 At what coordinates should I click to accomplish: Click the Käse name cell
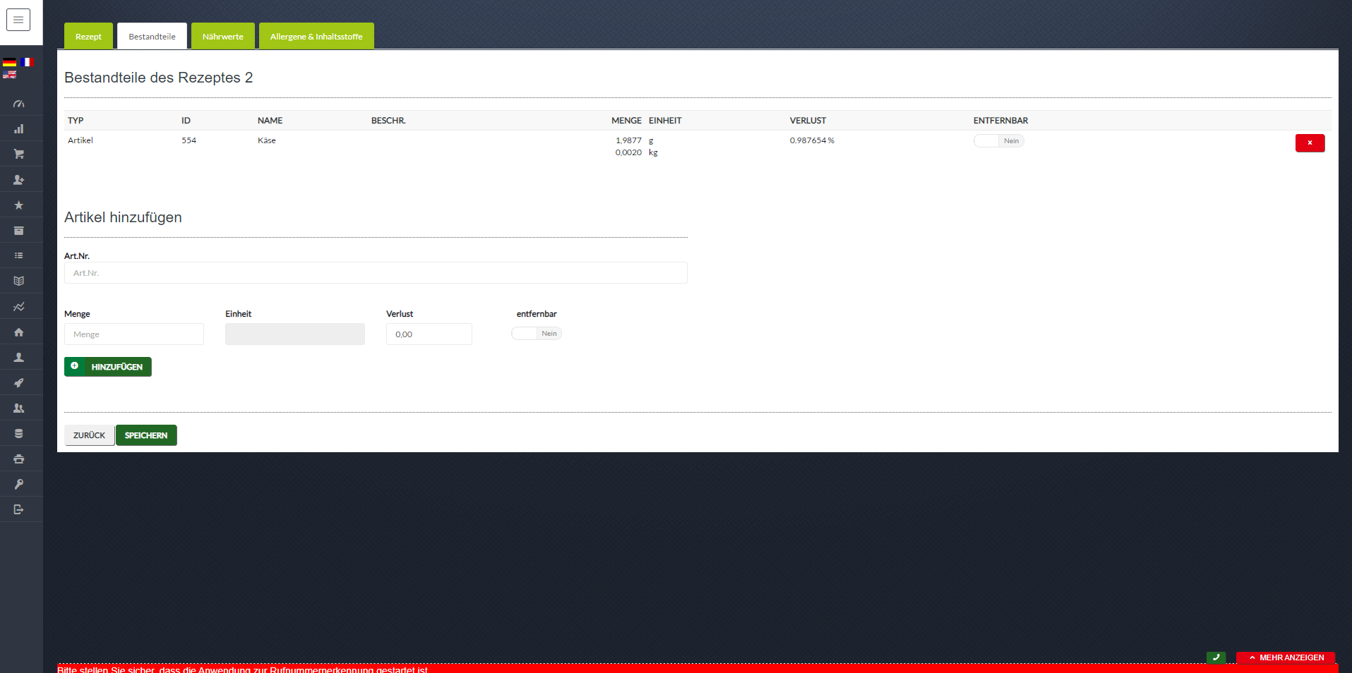267,140
